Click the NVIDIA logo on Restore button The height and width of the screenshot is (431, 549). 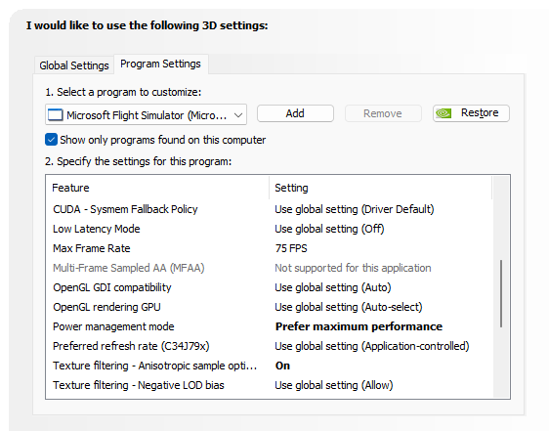coord(443,113)
